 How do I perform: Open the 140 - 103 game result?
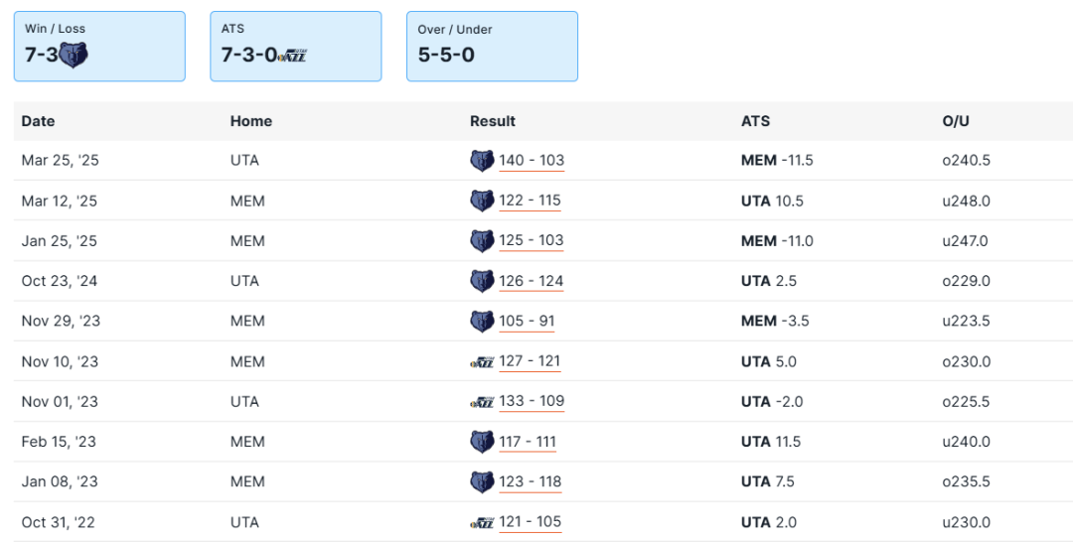(x=532, y=161)
